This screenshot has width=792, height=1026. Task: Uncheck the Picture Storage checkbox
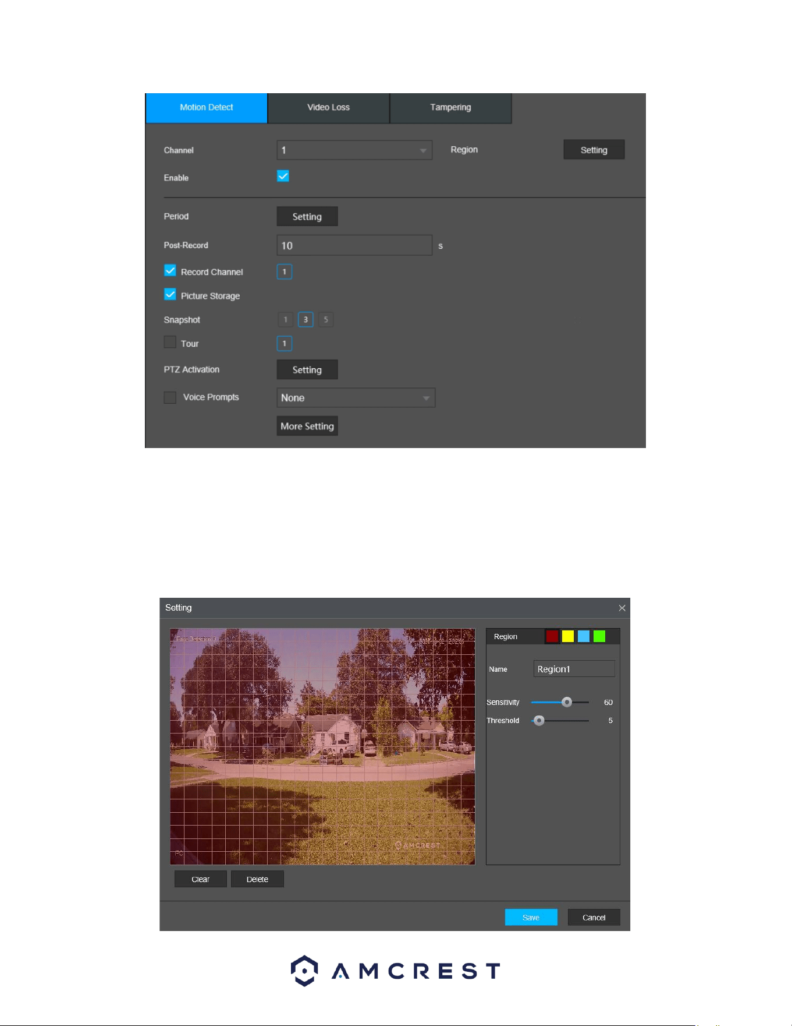click(170, 295)
